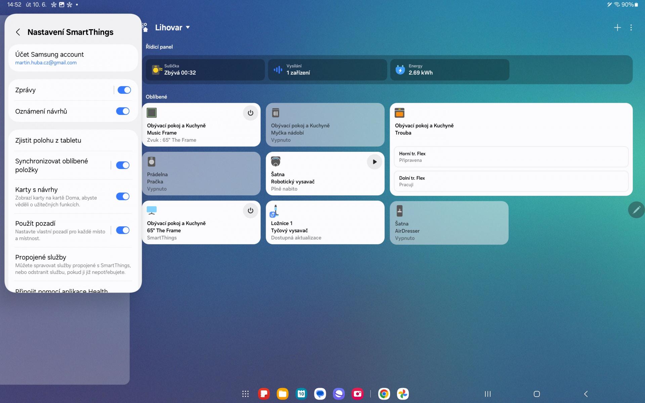The height and width of the screenshot is (403, 645).
Task: Open Zjistit polohu z tabletu
Action: tap(73, 140)
